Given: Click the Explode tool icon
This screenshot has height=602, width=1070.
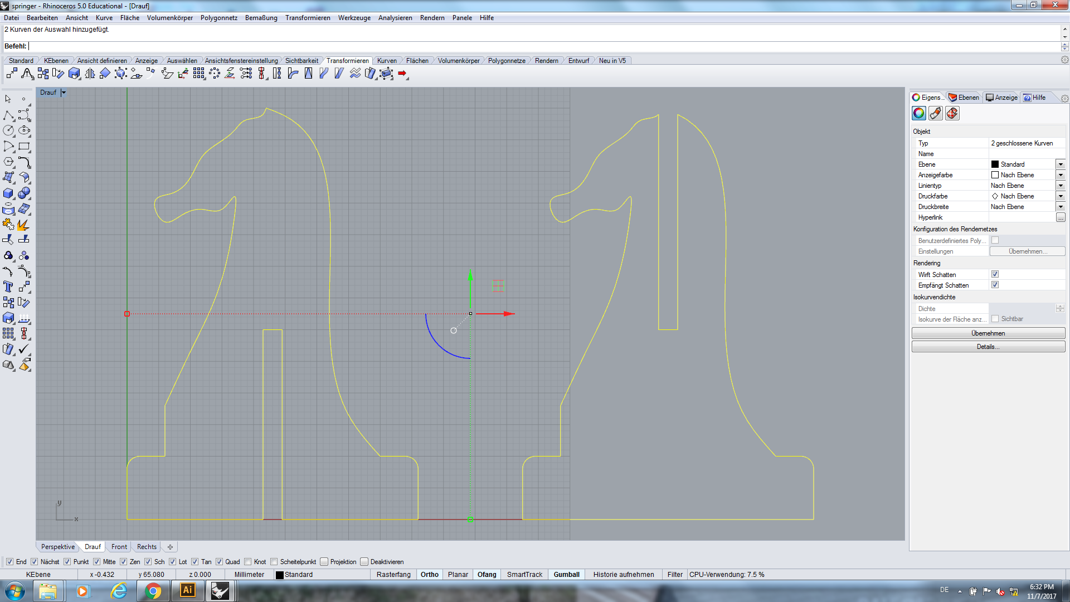Looking at the screenshot, I should (x=23, y=225).
